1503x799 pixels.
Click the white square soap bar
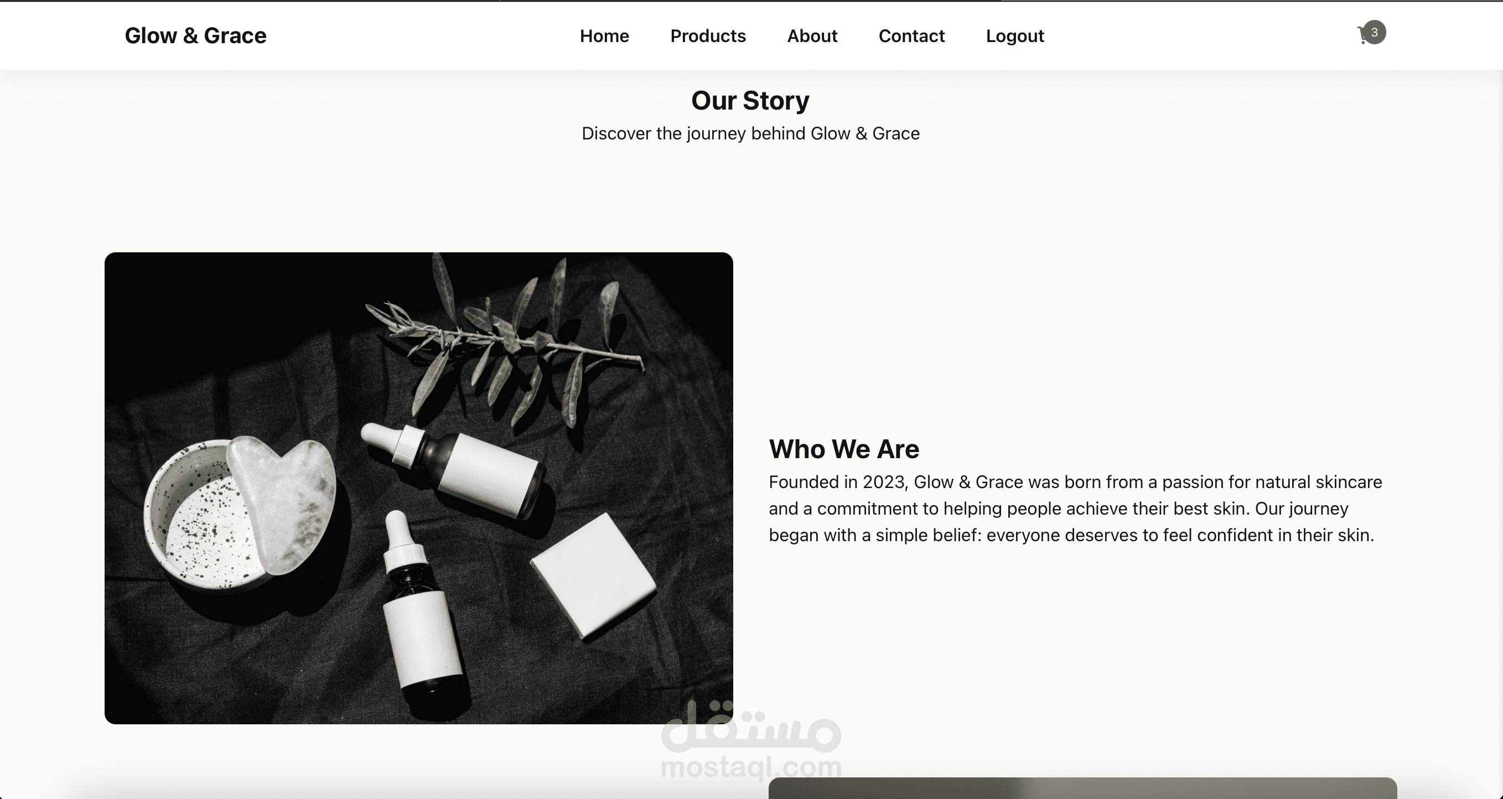point(592,574)
